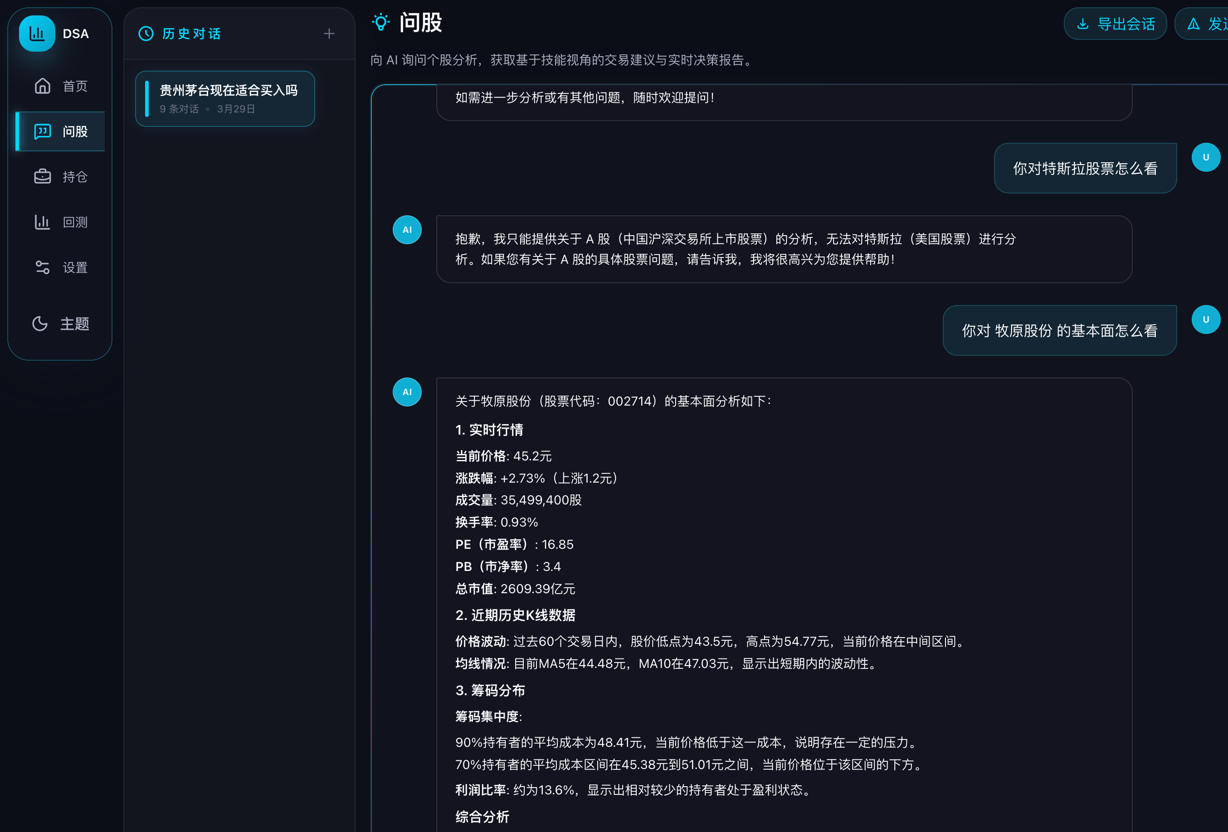Click the message 你对 牧原股份 的基本面怎么看

(x=1059, y=330)
